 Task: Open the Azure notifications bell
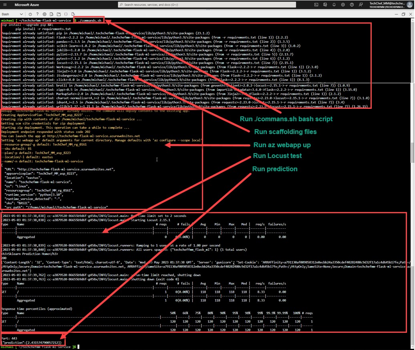(334, 4)
